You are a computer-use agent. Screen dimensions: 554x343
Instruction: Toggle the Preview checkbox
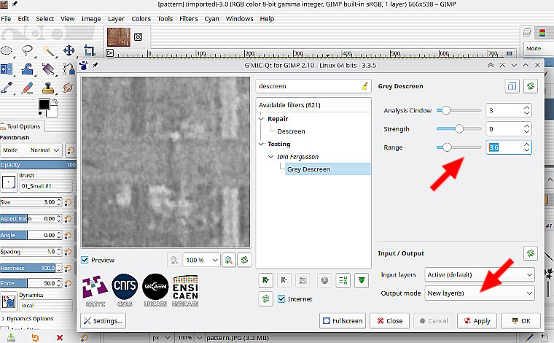pyautogui.click(x=85, y=260)
